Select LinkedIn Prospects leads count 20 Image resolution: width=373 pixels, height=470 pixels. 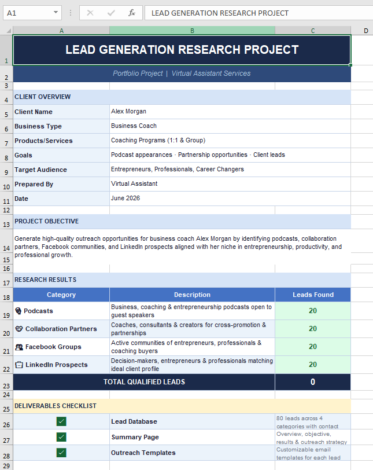[x=313, y=365]
